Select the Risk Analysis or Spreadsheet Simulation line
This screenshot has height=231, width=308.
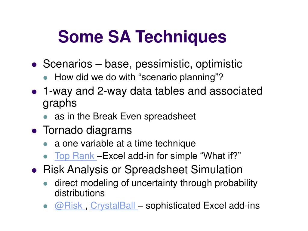[143, 170]
